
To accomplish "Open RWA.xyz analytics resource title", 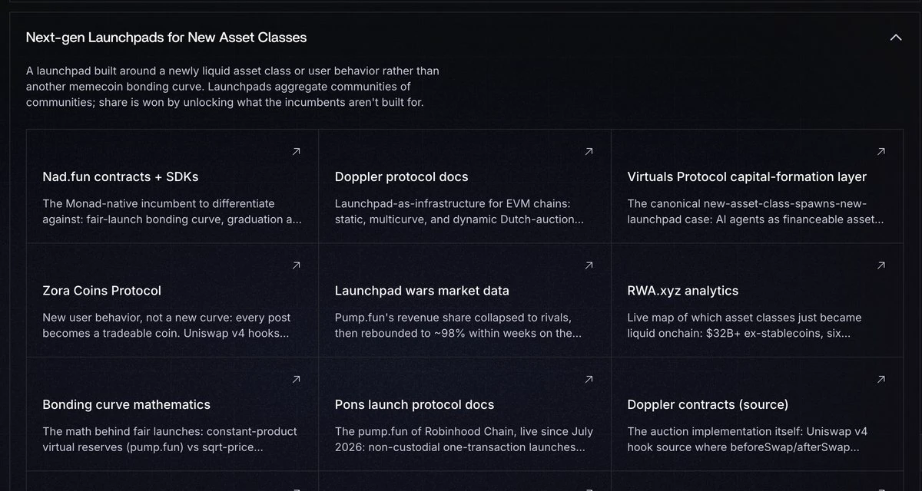I will [683, 291].
